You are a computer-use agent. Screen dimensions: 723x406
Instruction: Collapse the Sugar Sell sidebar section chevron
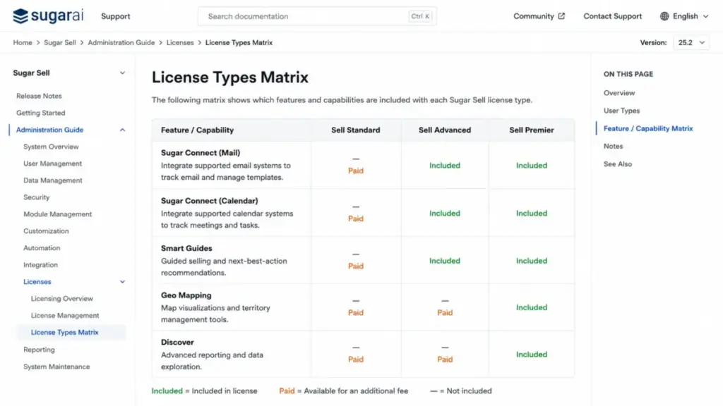(x=122, y=73)
